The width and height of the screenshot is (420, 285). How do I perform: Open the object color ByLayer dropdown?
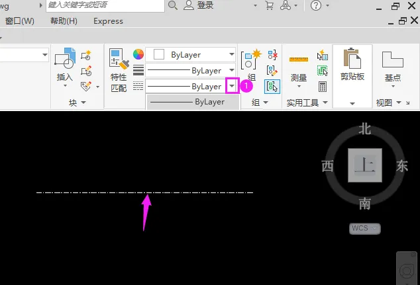point(190,55)
